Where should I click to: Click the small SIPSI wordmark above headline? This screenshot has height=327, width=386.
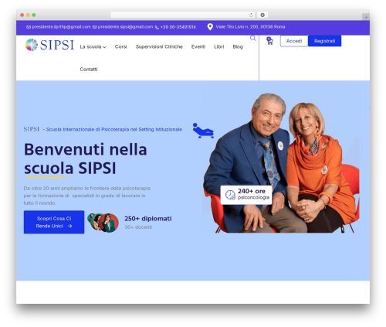[x=31, y=129]
